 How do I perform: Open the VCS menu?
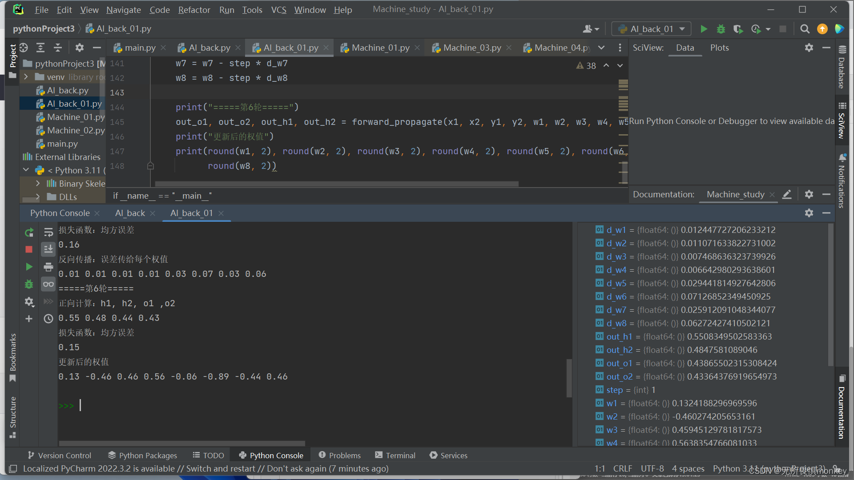tap(279, 10)
